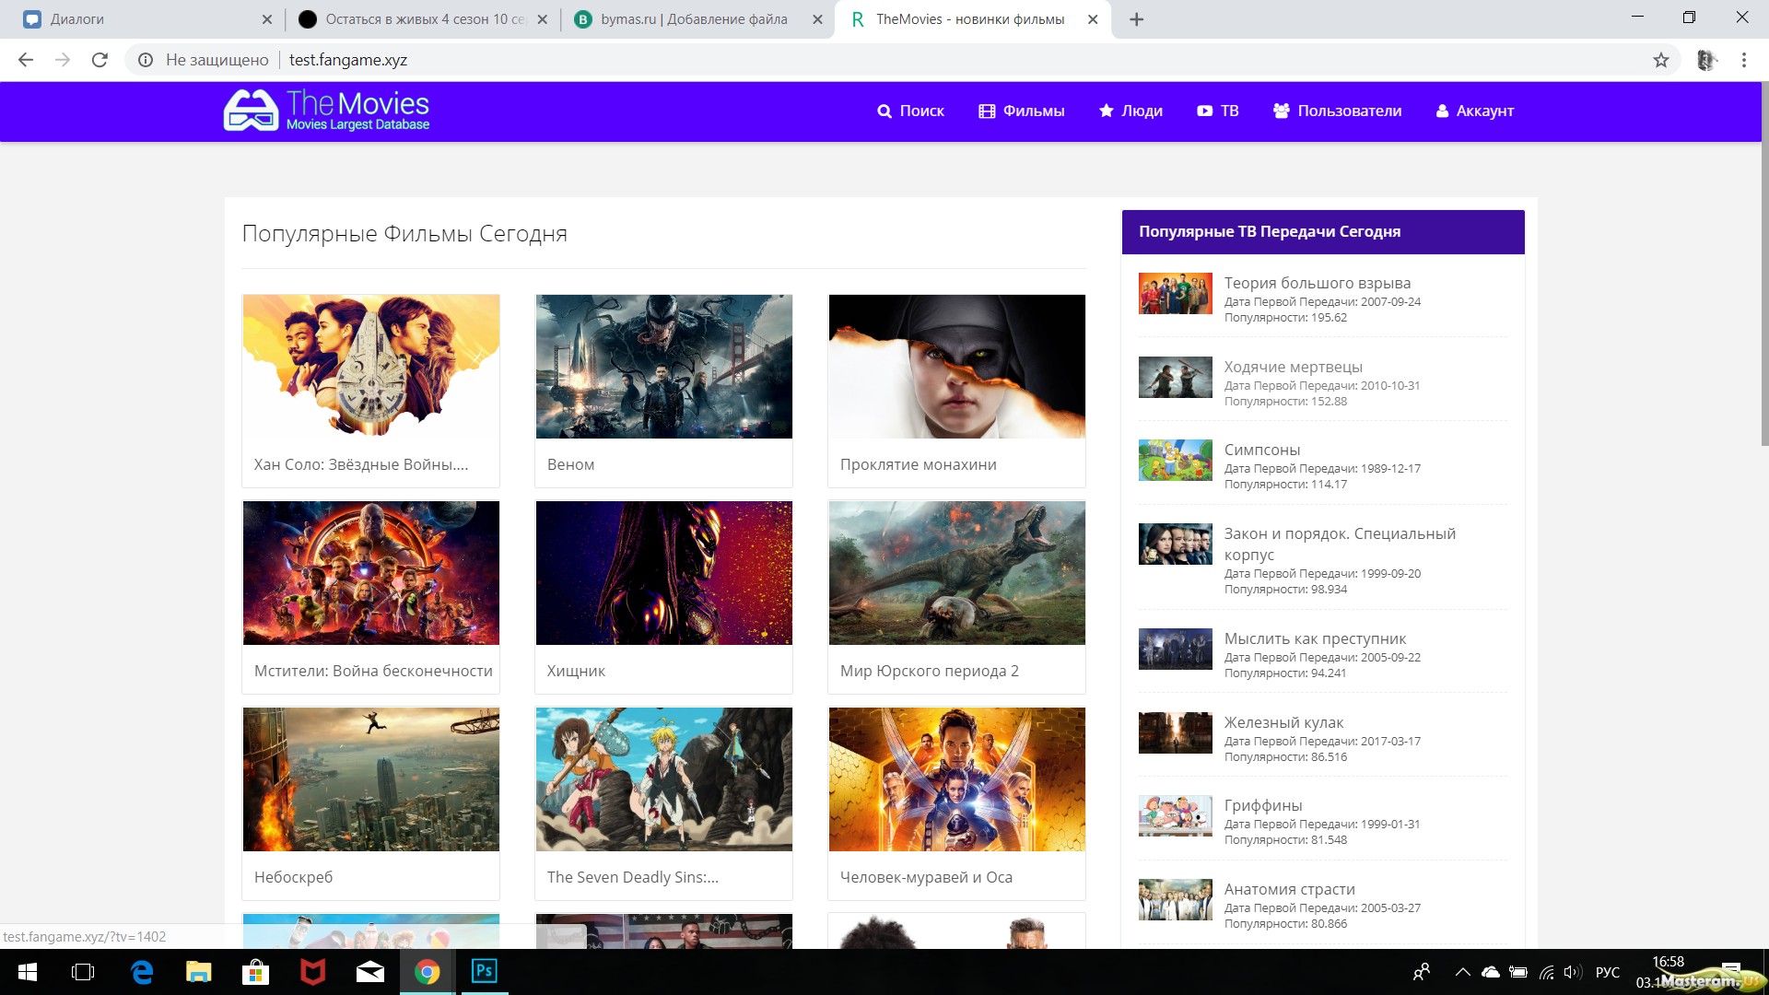Reload the page with refresh icon
Viewport: 1769px width, 995px height.
(x=100, y=60)
